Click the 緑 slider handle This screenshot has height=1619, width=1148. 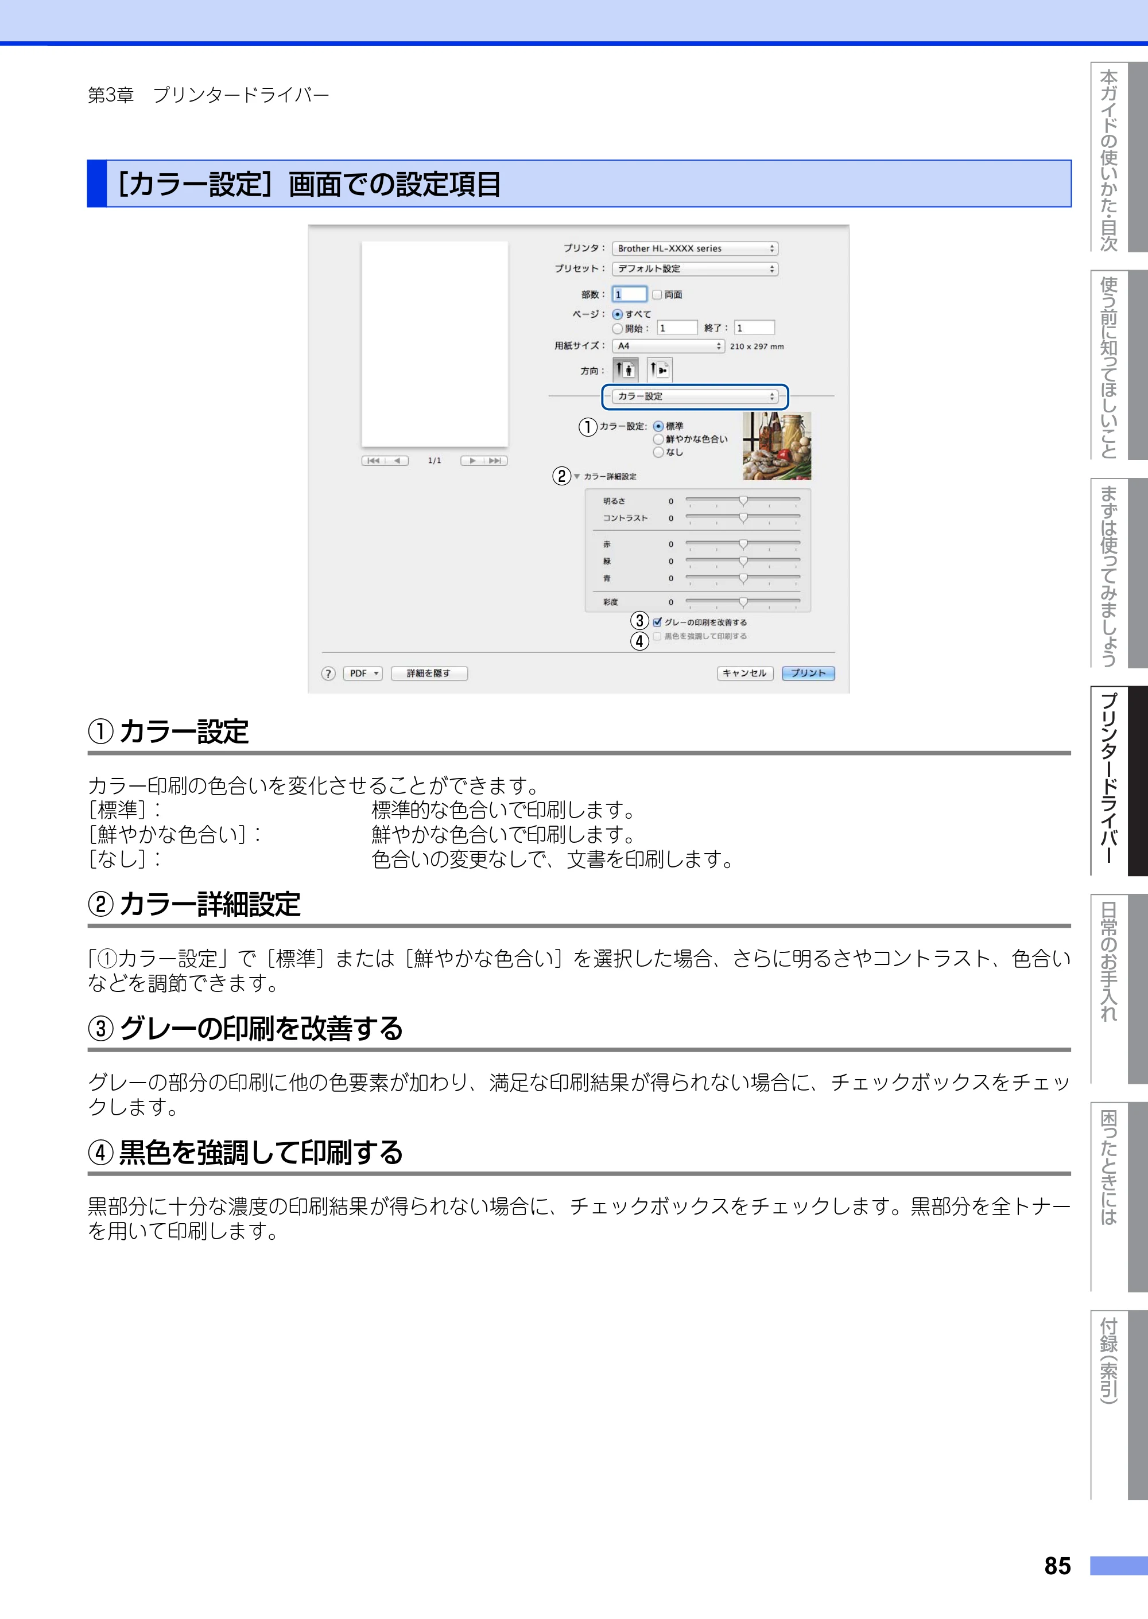coord(743,561)
